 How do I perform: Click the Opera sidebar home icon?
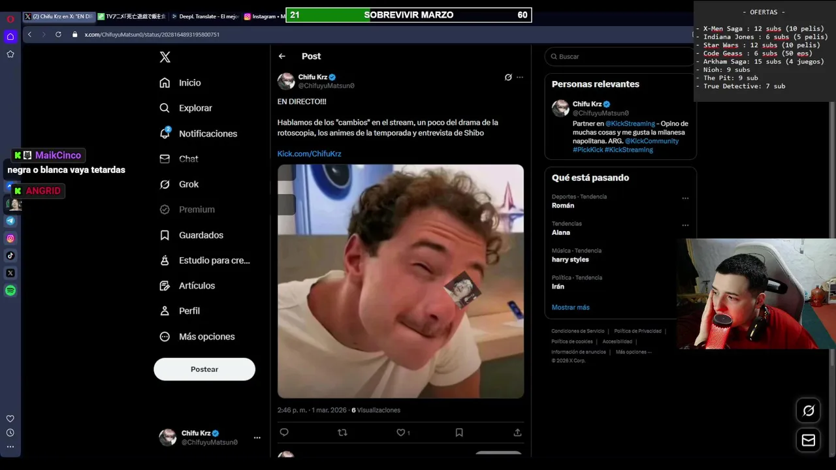point(10,37)
